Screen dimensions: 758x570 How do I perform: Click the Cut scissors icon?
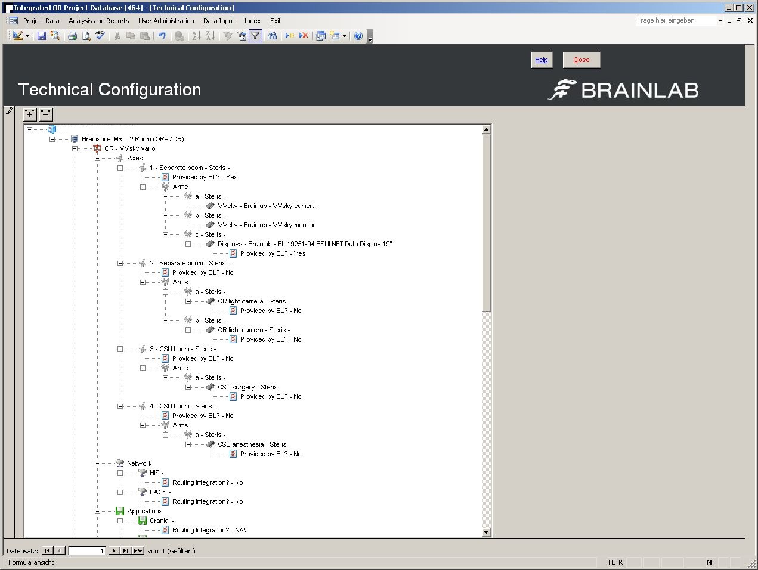pyautogui.click(x=117, y=36)
